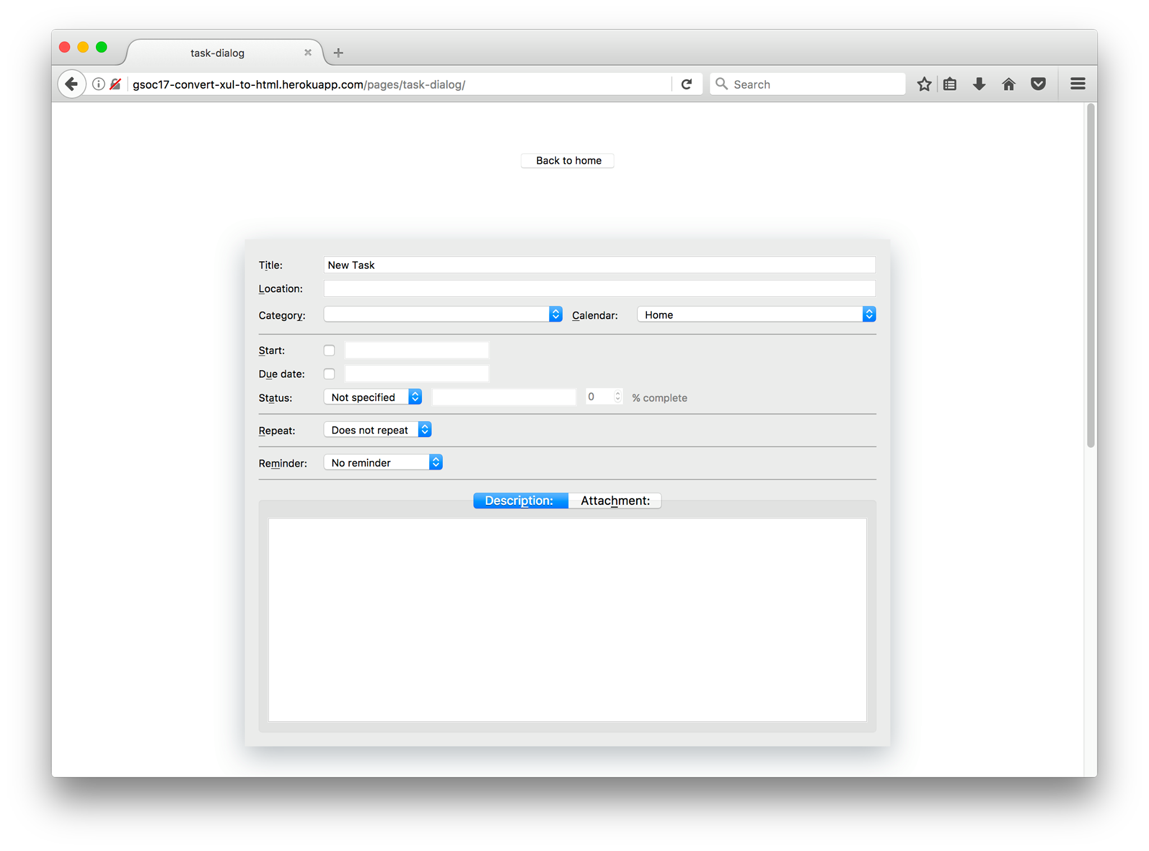Screen dimensions: 1149x851
Task: Save page to Pocket icon
Action: point(1038,84)
